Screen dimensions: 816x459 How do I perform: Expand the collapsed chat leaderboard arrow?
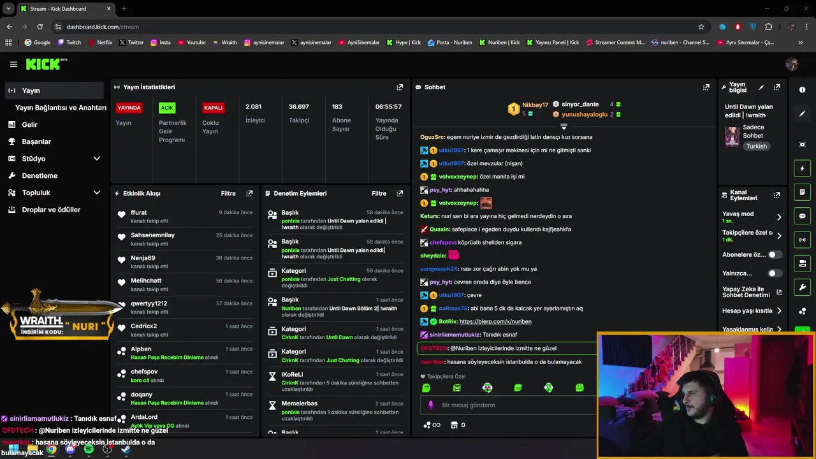tap(564, 126)
